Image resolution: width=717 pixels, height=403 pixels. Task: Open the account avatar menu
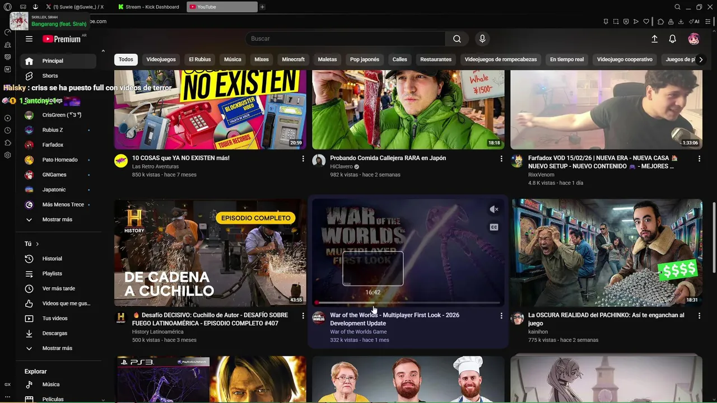(693, 39)
